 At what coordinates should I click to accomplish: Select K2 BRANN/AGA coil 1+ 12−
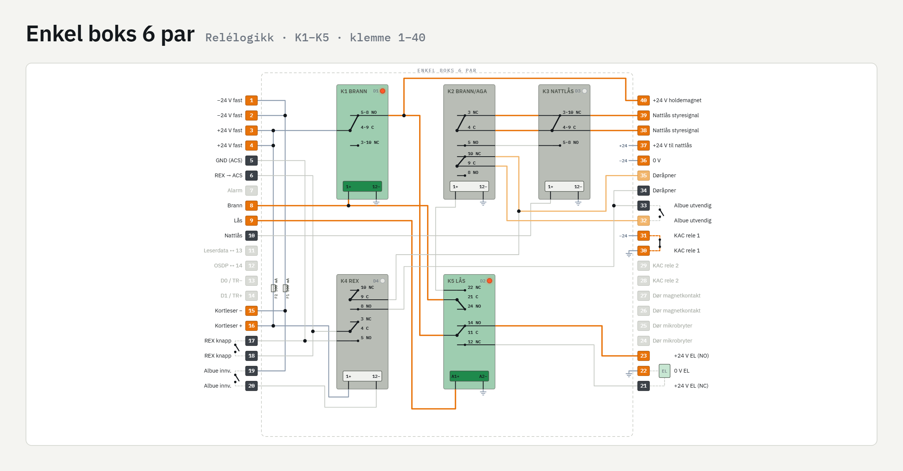469,186
